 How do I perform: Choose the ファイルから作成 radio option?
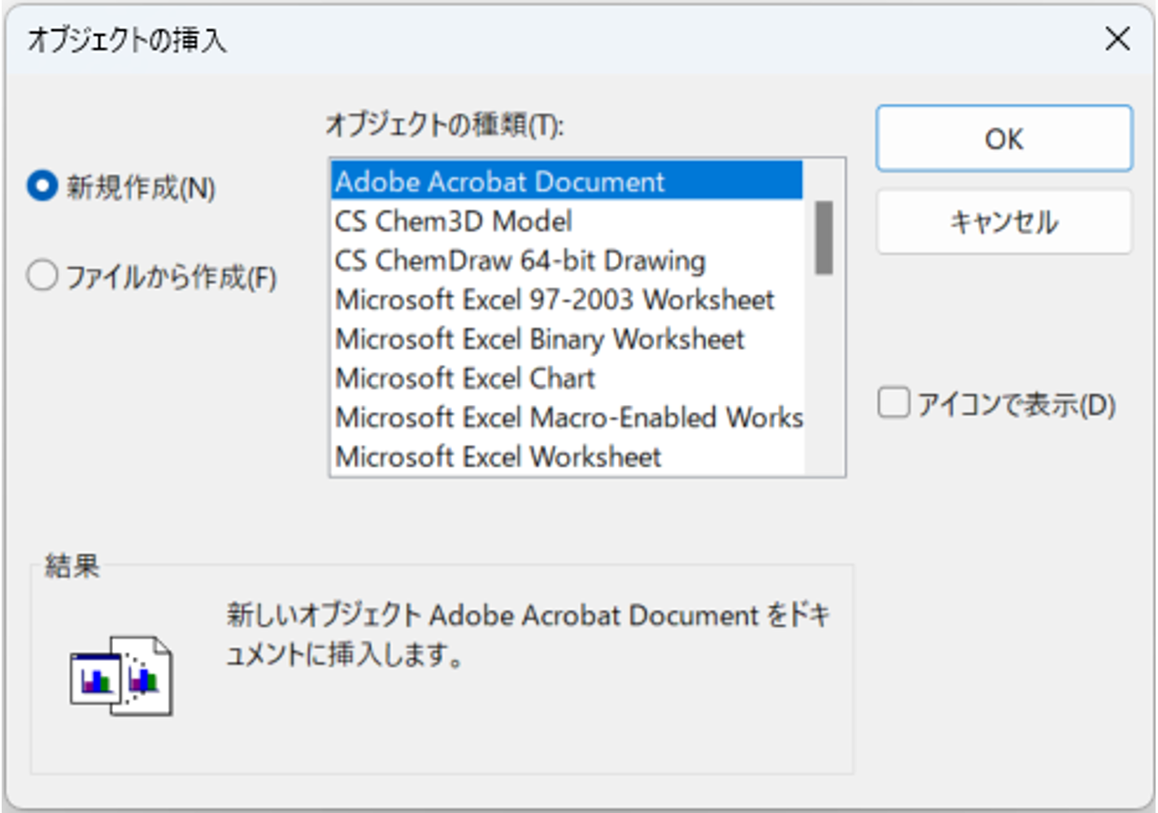tap(42, 276)
